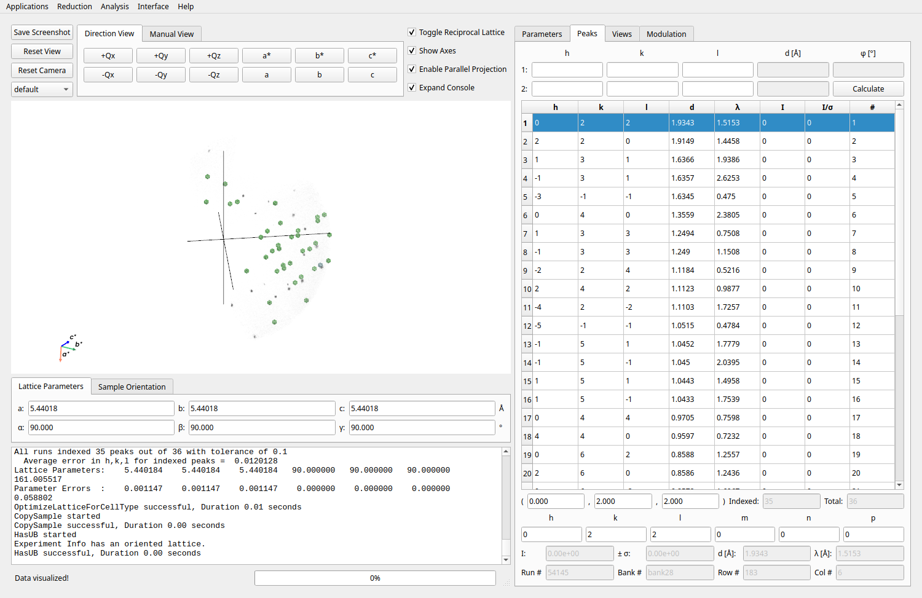This screenshot has height=598, width=922.
Task: Open the Interface menu
Action: click(153, 7)
